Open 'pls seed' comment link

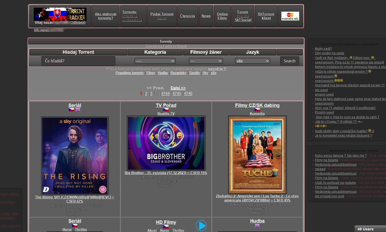point(321,90)
